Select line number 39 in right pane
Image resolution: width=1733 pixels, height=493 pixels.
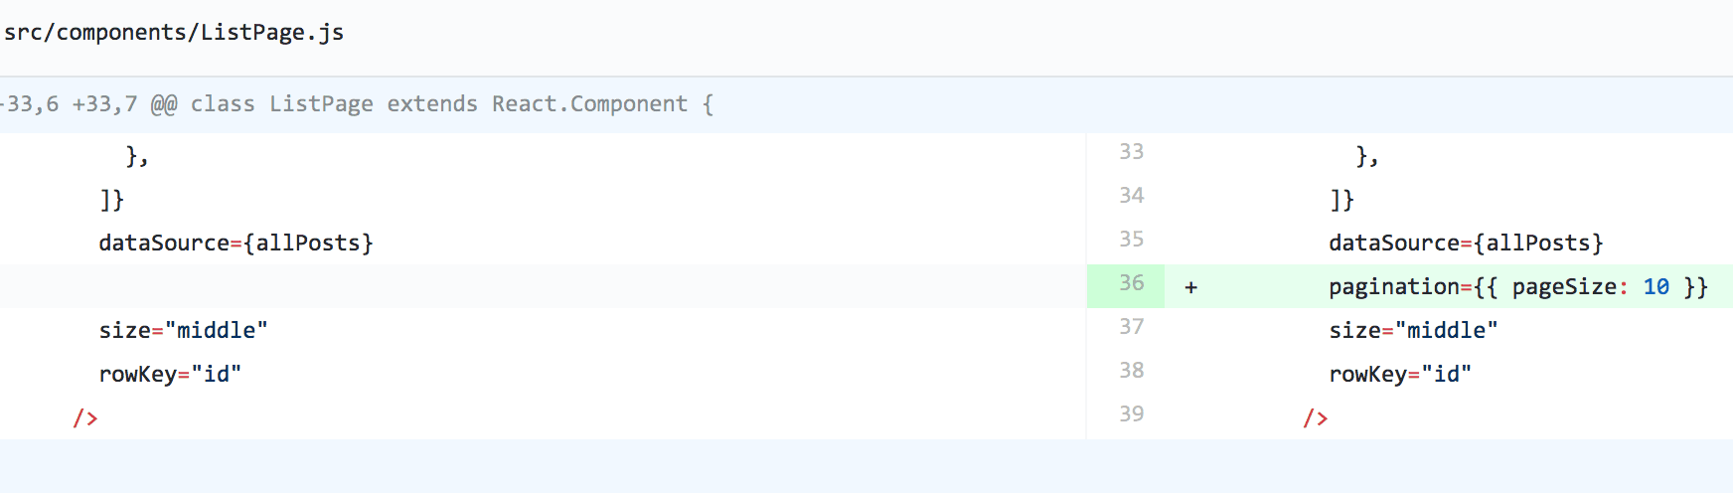[1131, 414]
